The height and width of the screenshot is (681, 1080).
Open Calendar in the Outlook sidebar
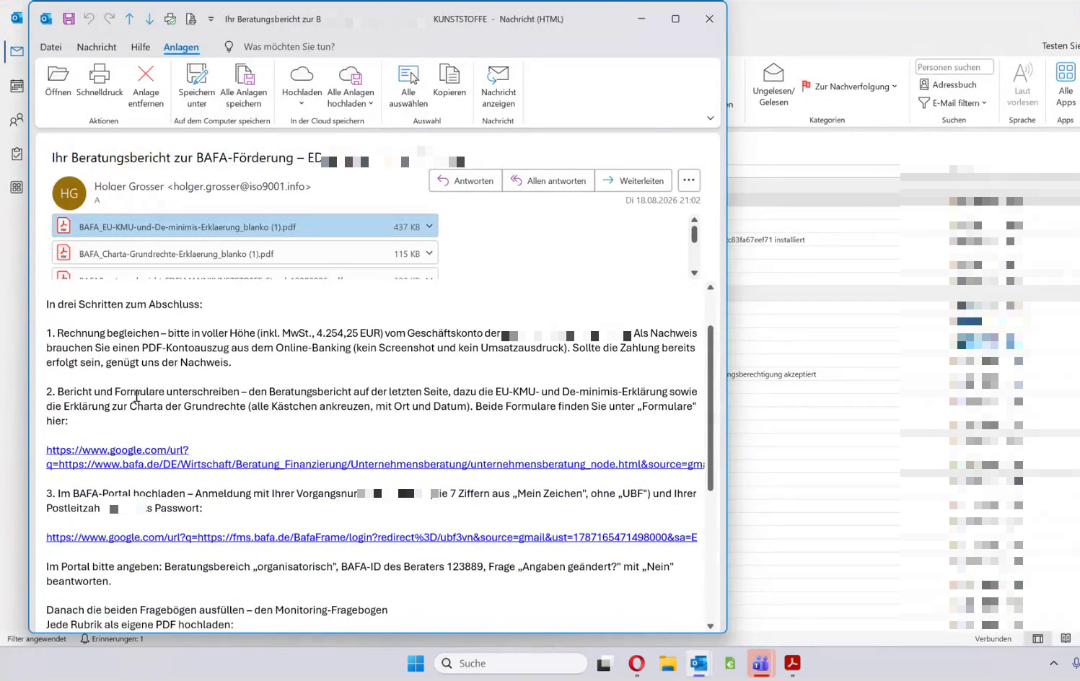[x=17, y=86]
